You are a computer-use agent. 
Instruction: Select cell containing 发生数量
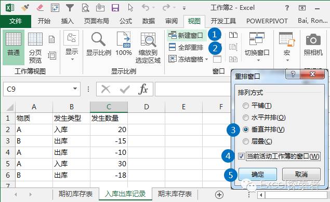pyautogui.click(x=109, y=118)
